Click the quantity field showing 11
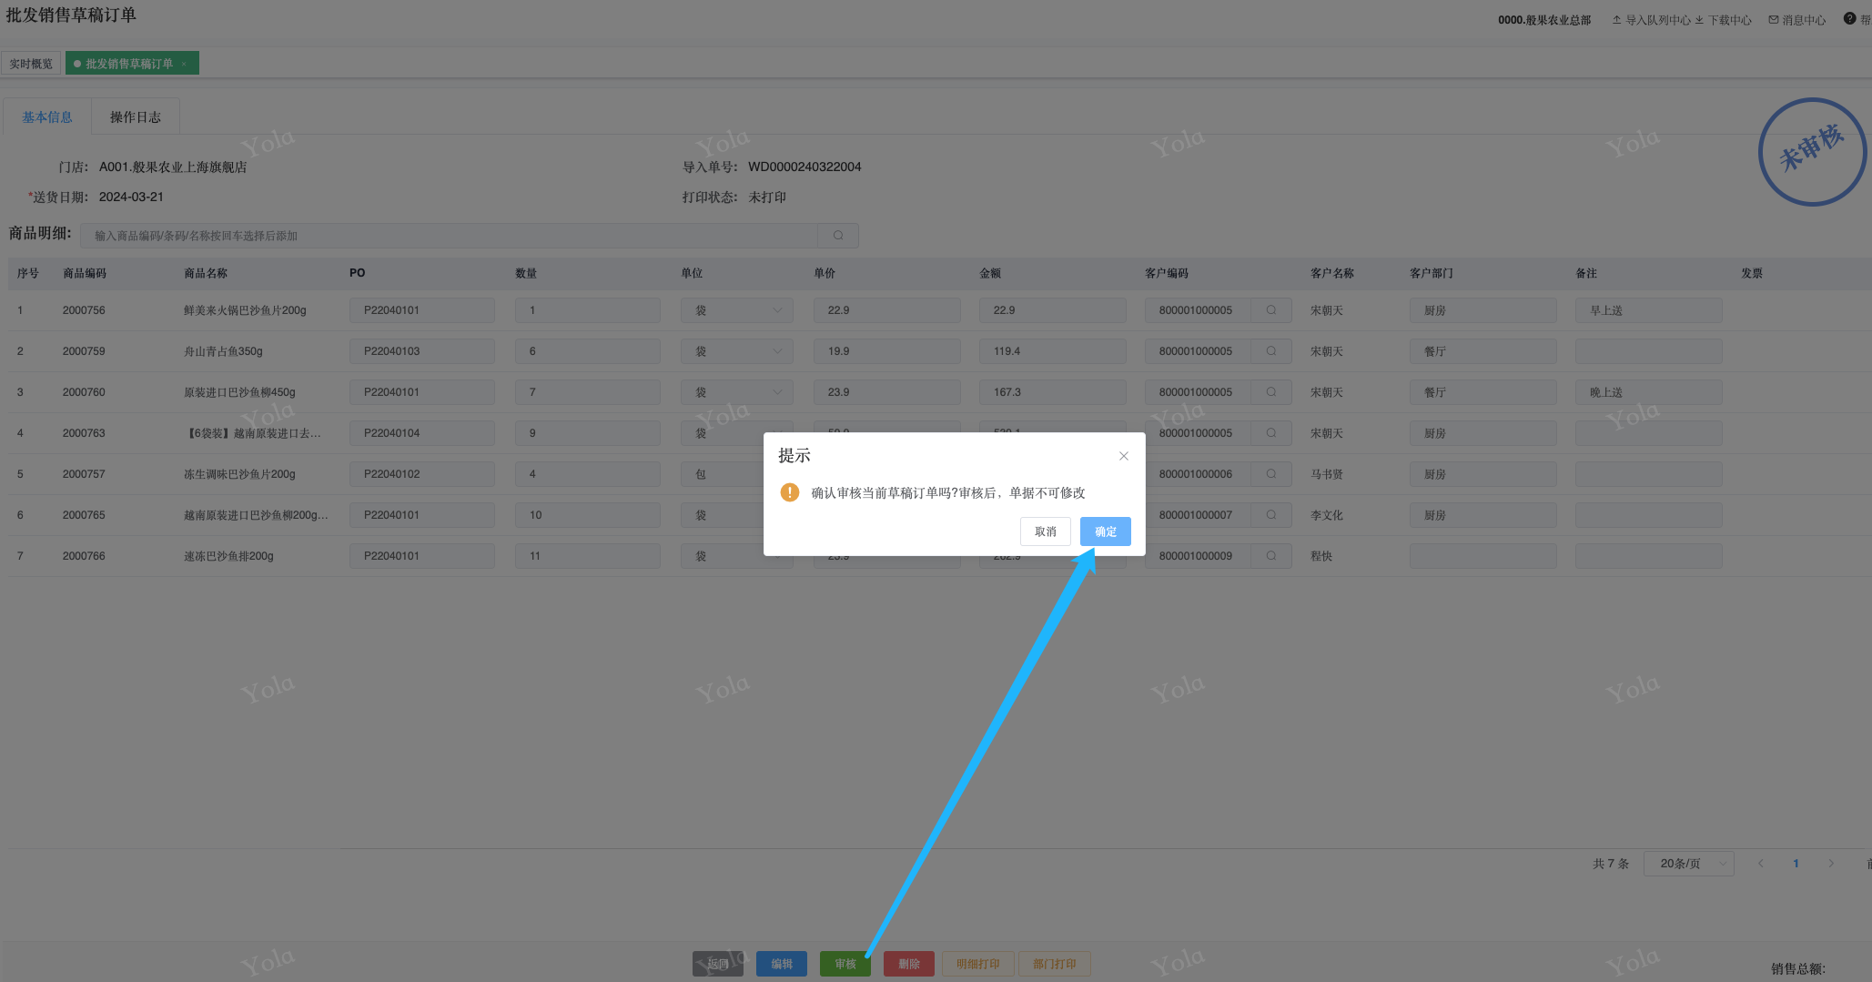 pos(588,556)
